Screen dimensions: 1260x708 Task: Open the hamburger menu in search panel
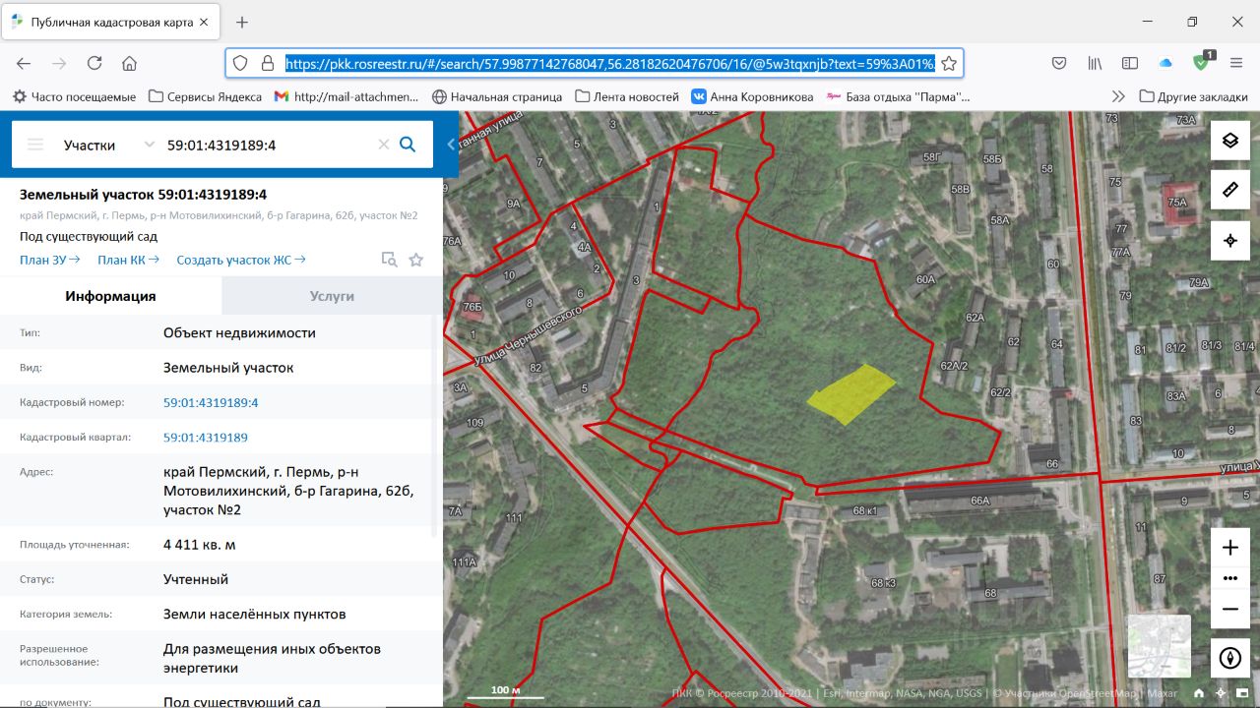35,145
